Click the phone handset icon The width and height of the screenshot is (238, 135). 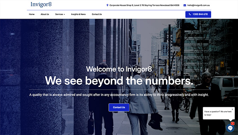190,14
